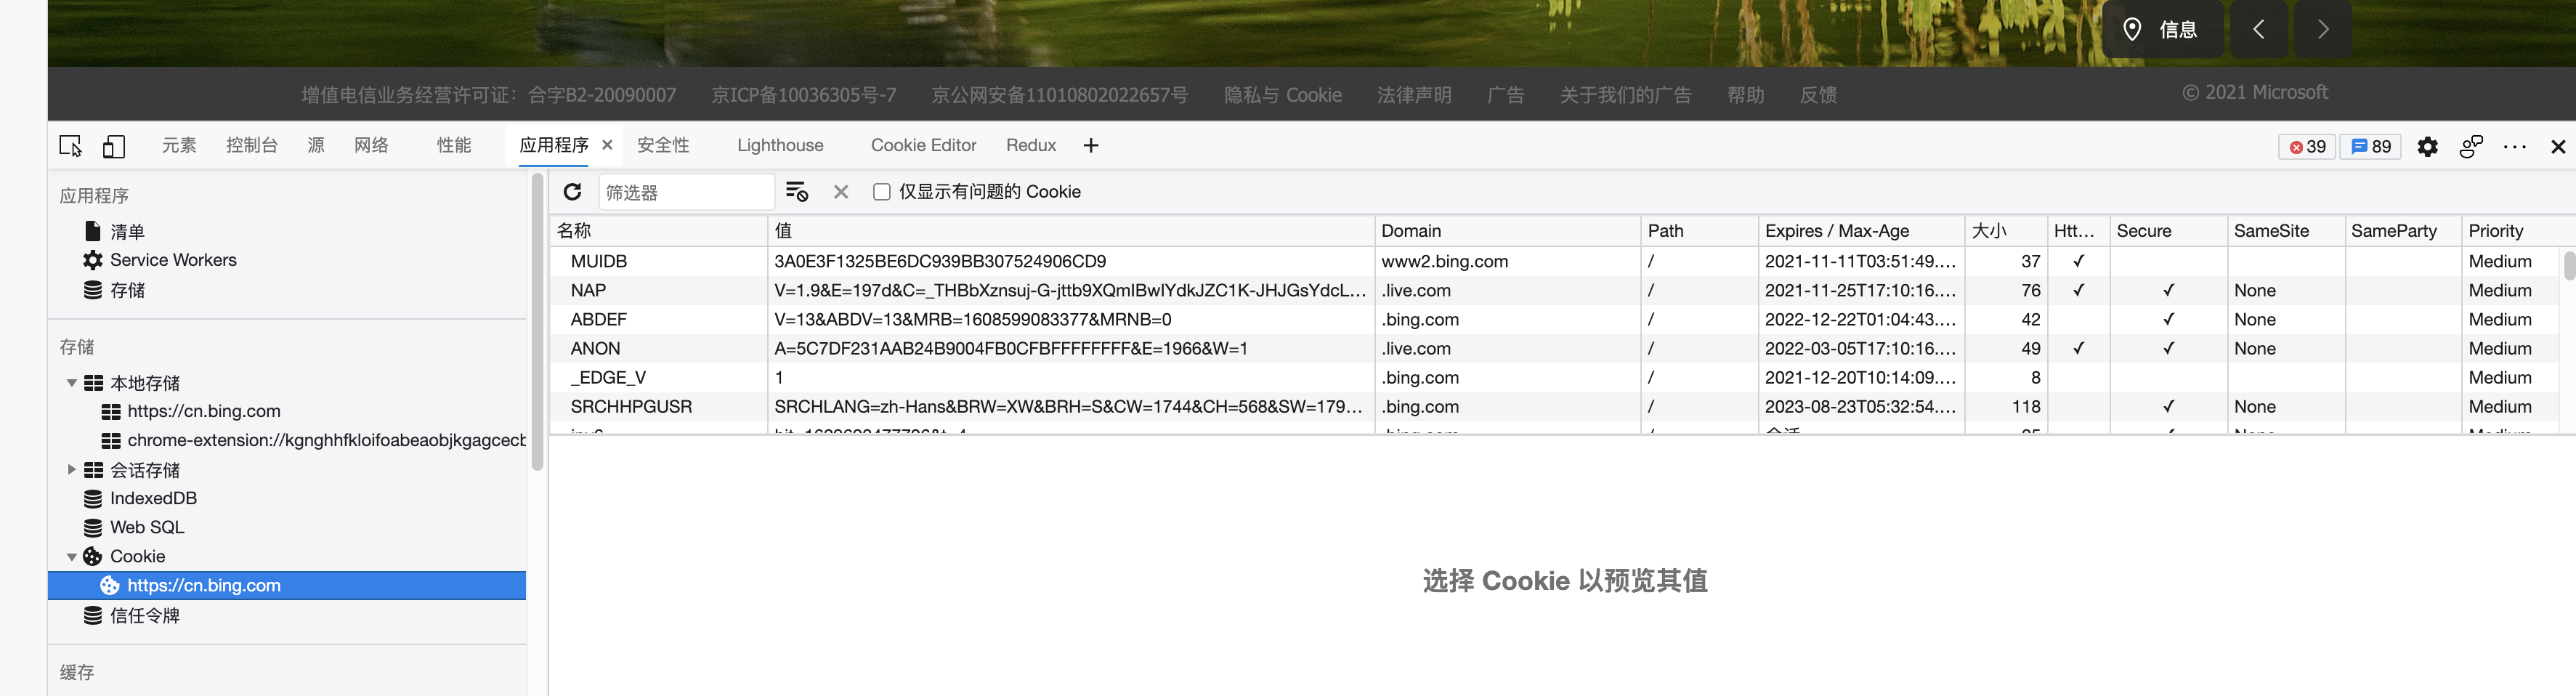The height and width of the screenshot is (696, 2576).
Task: Open the 隐私与 Cookie footer link
Action: coord(1282,95)
